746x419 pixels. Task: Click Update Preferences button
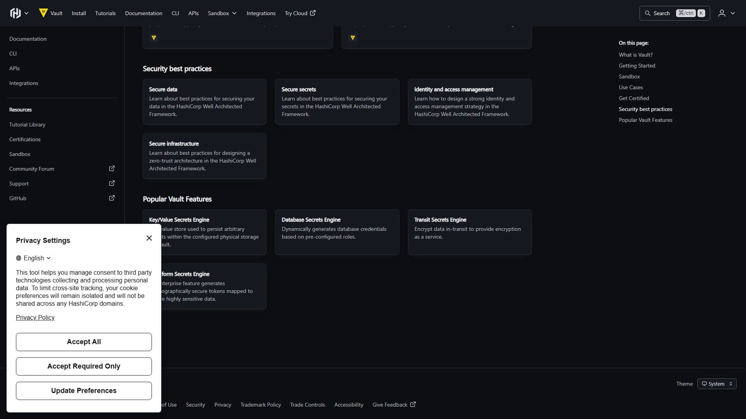point(84,391)
